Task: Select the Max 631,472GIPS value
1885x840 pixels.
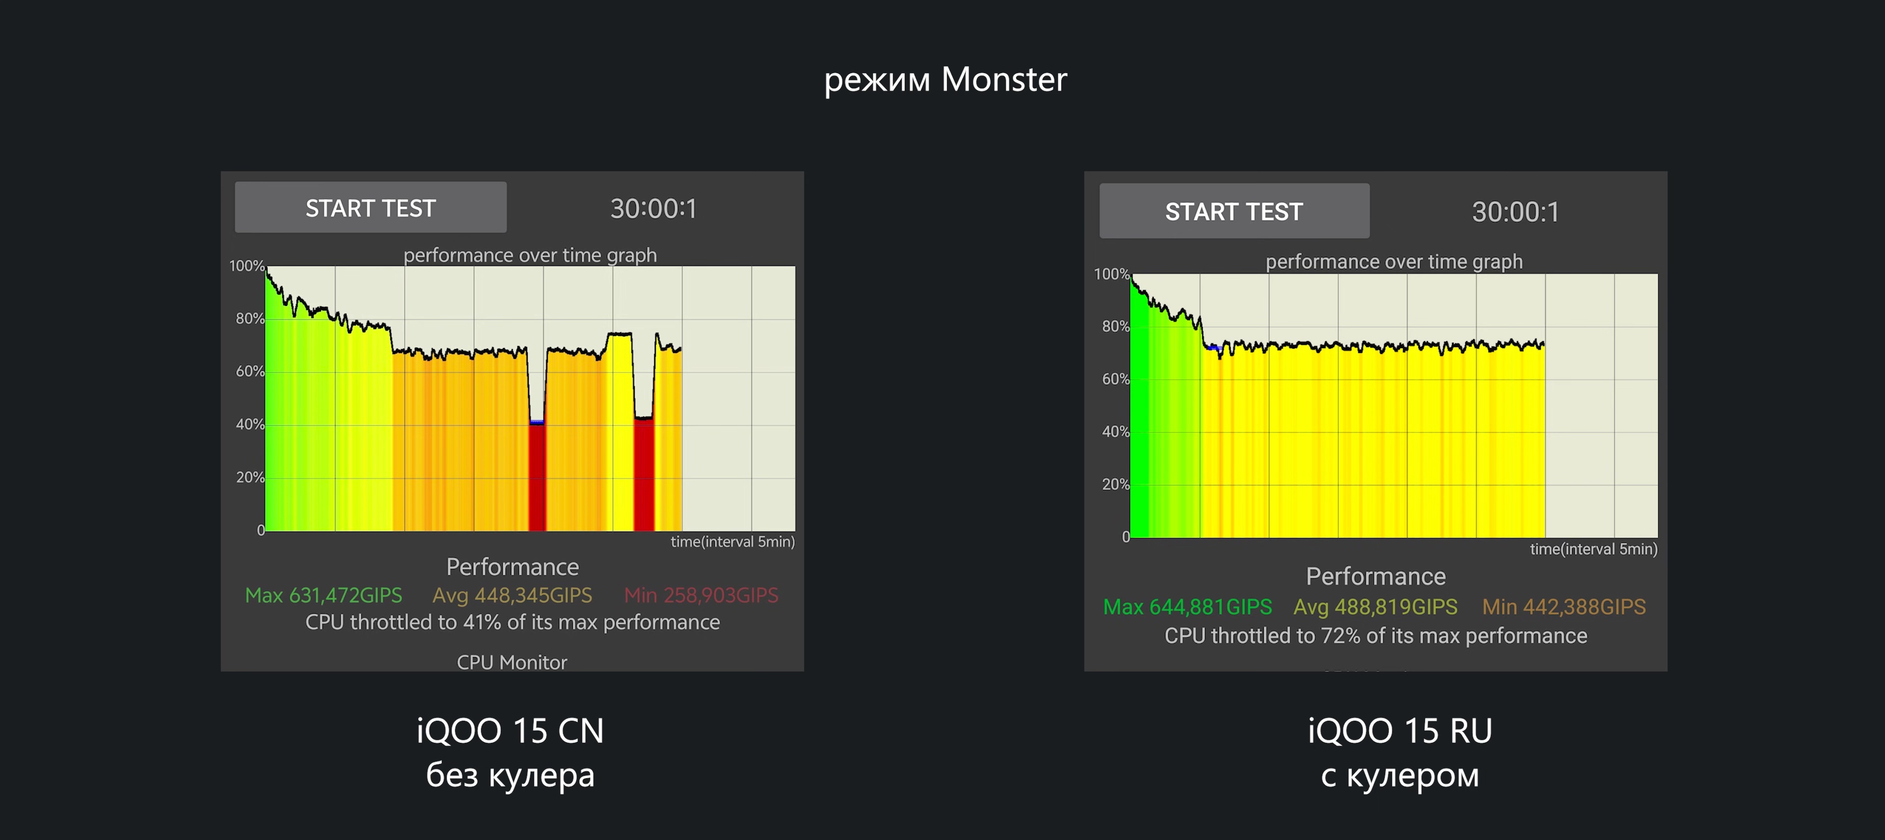Action: (x=323, y=595)
